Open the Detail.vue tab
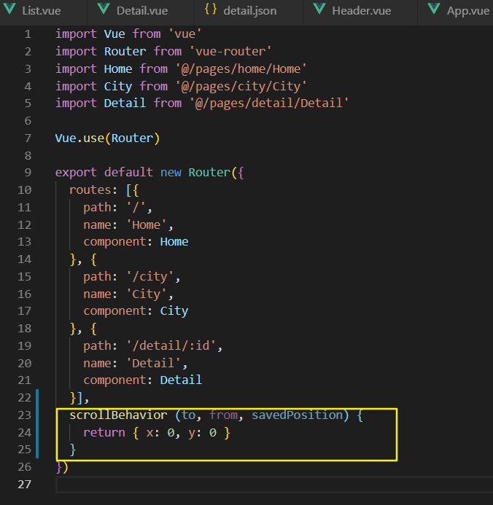 tap(141, 11)
